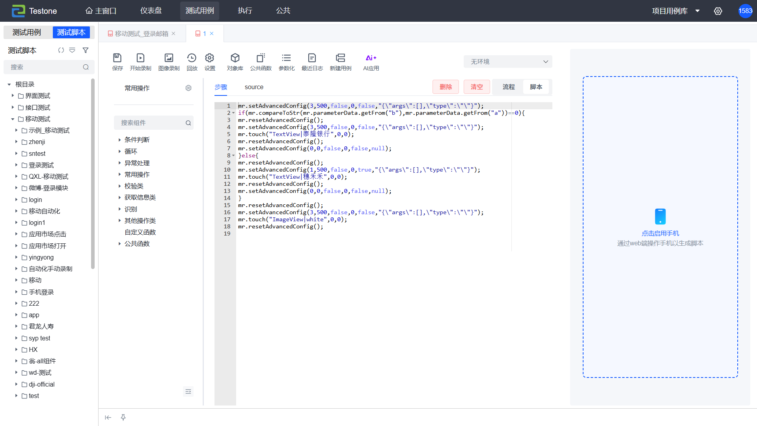This screenshot has width=757, height=426.
Task: Click 点击启用手机 link
Action: (x=660, y=233)
